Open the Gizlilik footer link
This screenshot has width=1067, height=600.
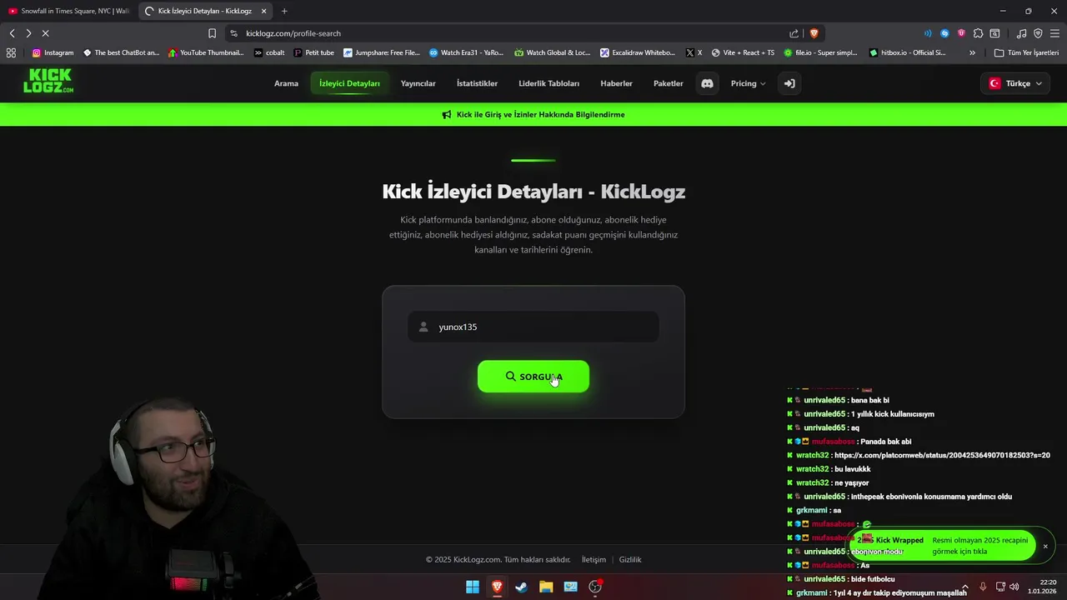[630, 560]
